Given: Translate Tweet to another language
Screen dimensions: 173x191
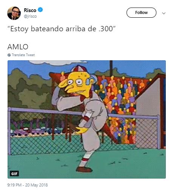Looking at the screenshot, I should click(x=23, y=55).
